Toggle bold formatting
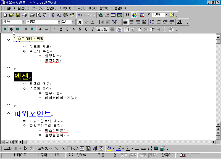221x159 pixels. [x=80, y=22]
